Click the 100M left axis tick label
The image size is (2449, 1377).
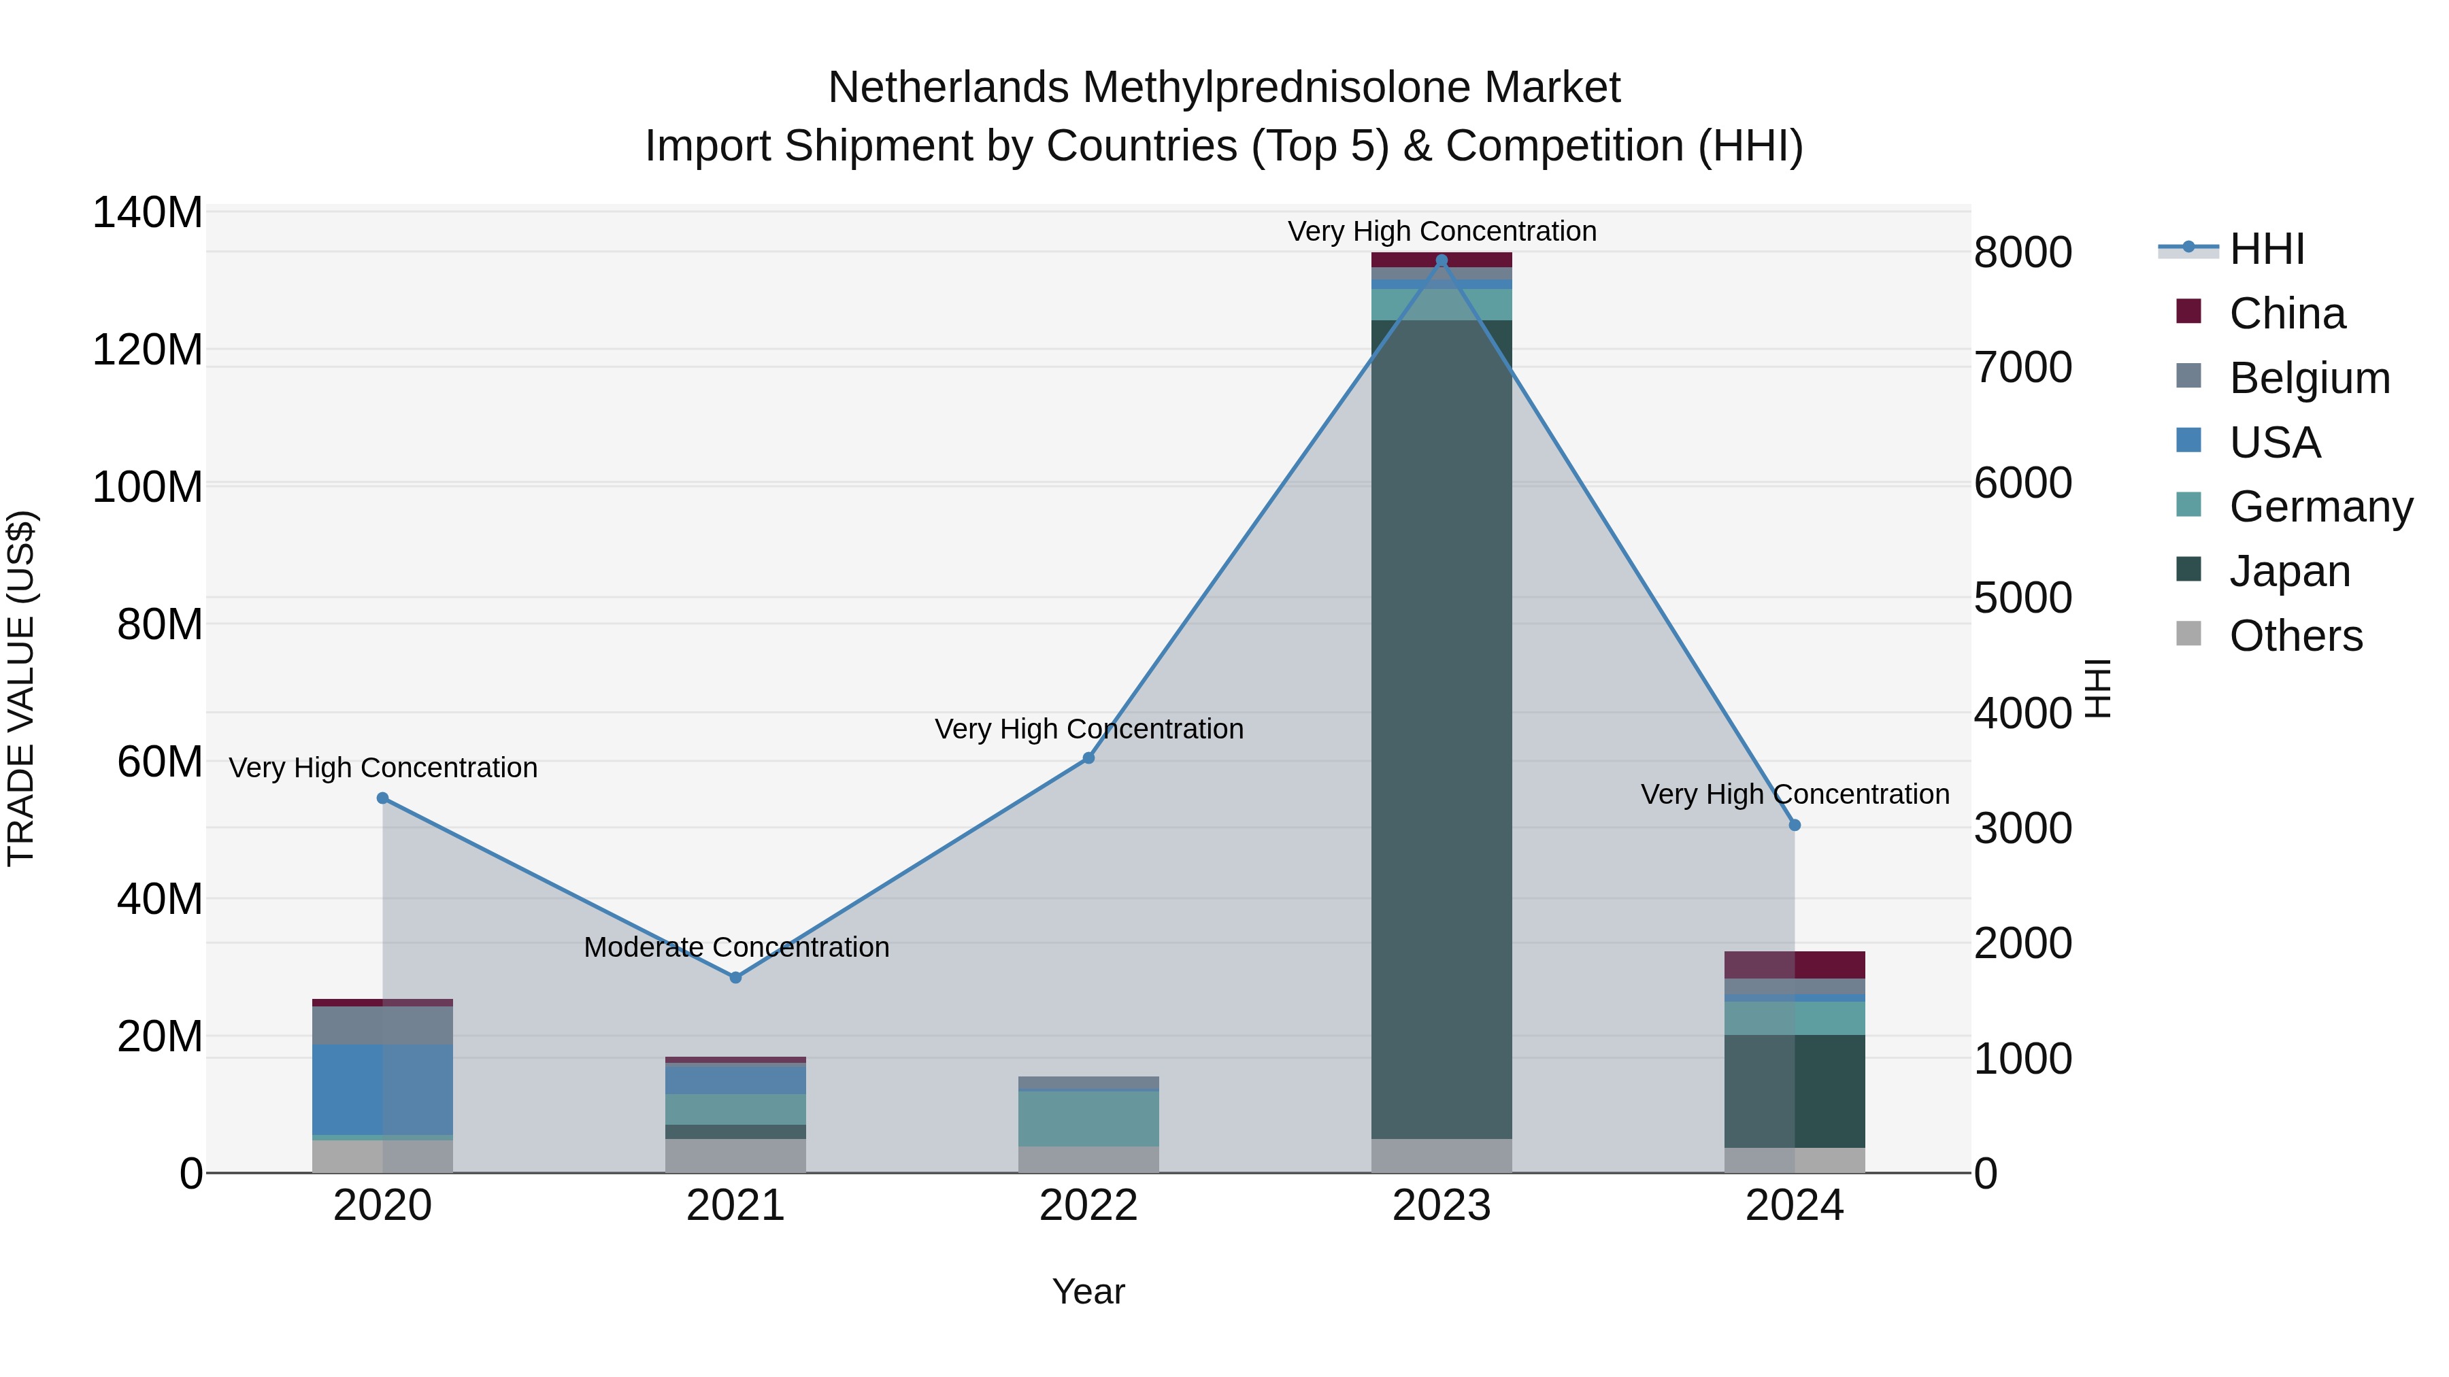click(148, 488)
